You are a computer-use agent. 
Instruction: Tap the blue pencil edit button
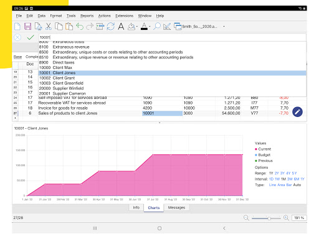point(297,112)
